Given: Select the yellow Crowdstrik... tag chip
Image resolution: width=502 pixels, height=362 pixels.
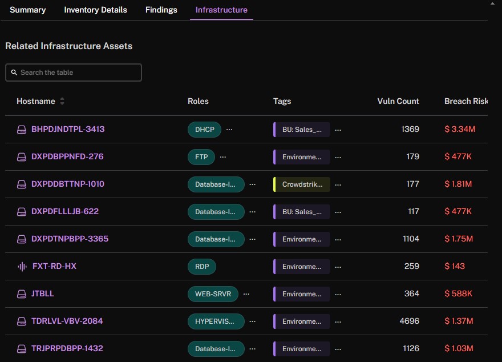Looking at the screenshot, I should [x=302, y=184].
